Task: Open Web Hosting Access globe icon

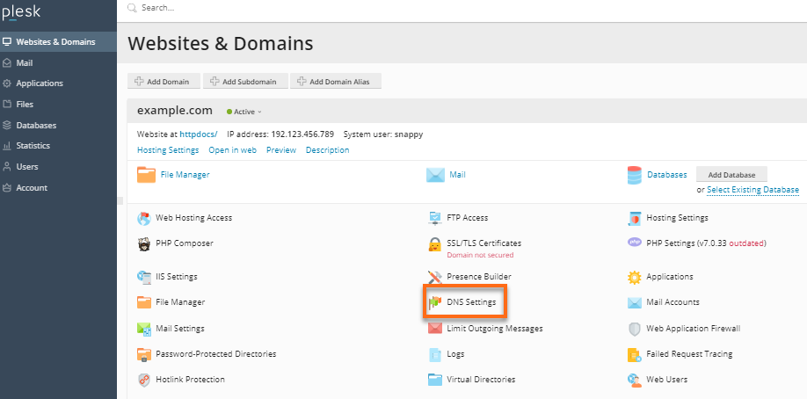Action: [x=144, y=218]
